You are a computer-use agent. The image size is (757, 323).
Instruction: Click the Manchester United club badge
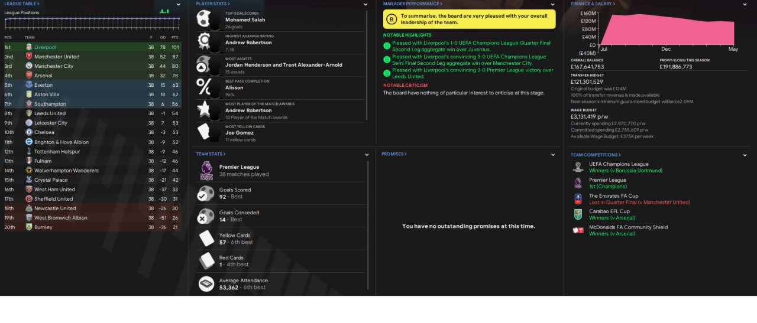29,57
